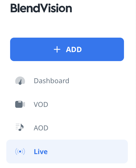Image resolution: width=136 pixels, height=168 pixels.
Task: Click the word Vision in the logo
Action: point(56,8)
